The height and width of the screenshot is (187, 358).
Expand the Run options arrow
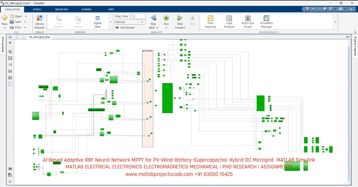pos(166,28)
